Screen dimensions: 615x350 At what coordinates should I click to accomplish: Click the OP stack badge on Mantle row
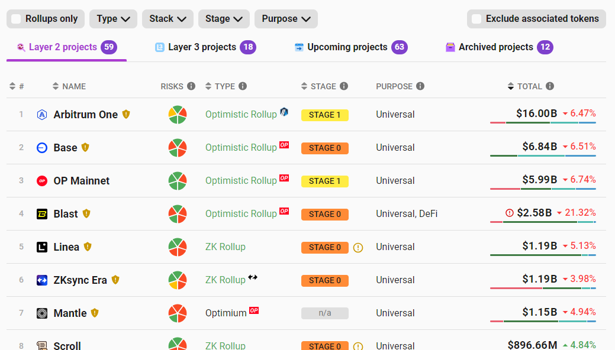(x=254, y=310)
